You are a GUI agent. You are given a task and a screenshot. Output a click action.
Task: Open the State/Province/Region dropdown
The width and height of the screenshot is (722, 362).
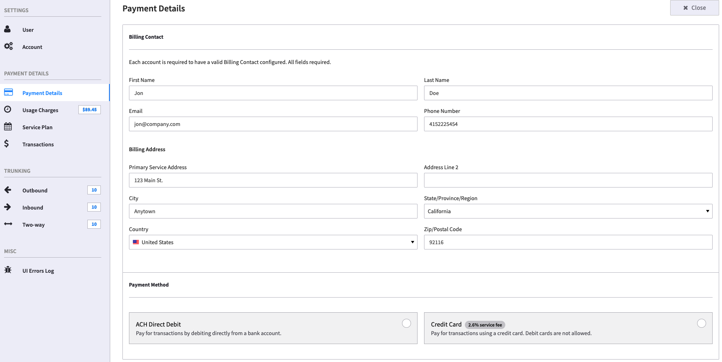(x=568, y=211)
